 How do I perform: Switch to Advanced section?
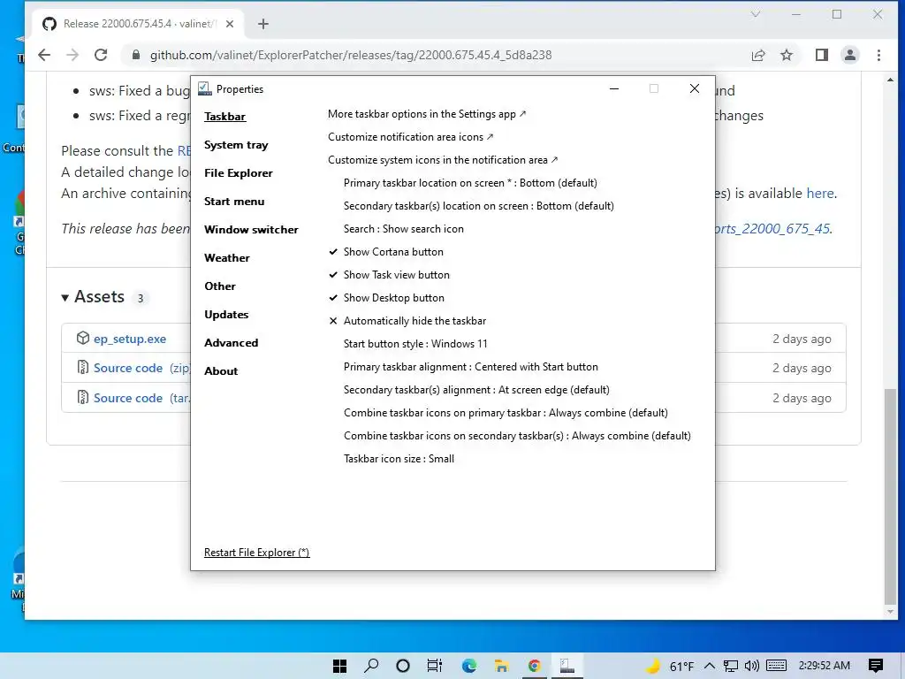coord(231,343)
